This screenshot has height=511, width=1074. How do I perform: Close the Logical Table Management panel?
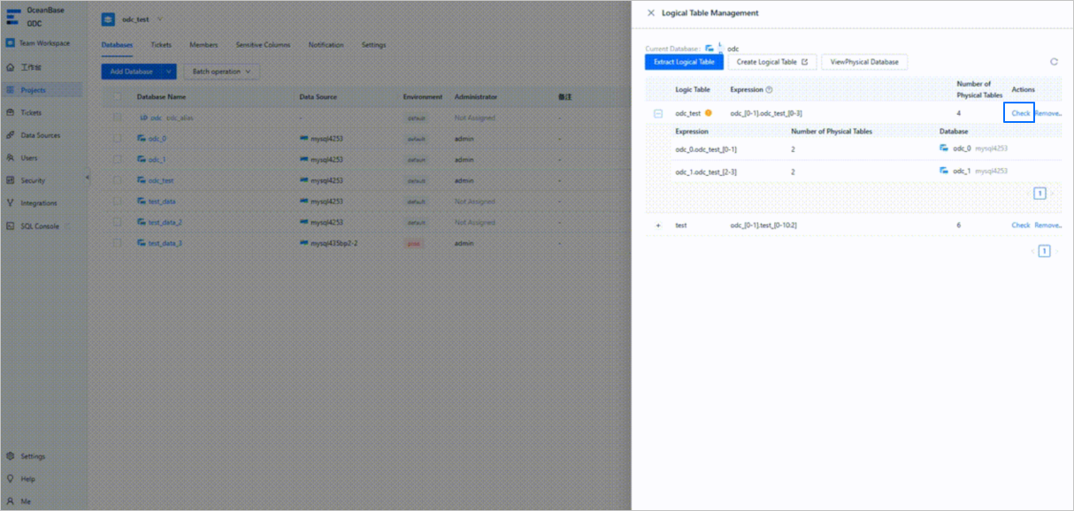[651, 13]
